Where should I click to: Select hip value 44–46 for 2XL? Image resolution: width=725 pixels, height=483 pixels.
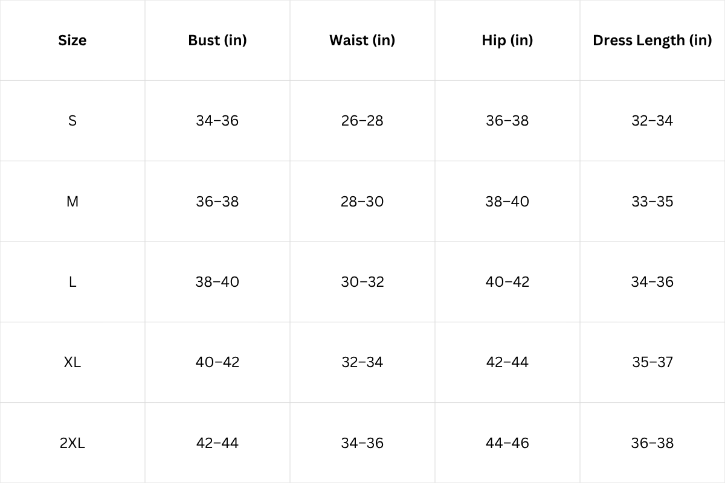(x=507, y=443)
